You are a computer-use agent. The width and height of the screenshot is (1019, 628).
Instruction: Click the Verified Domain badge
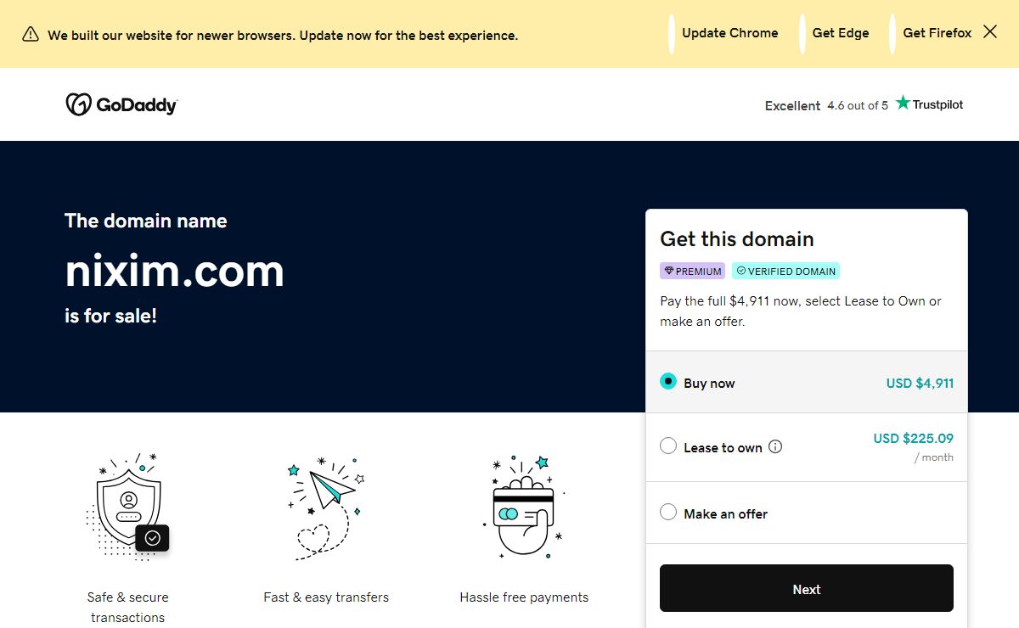785,272
